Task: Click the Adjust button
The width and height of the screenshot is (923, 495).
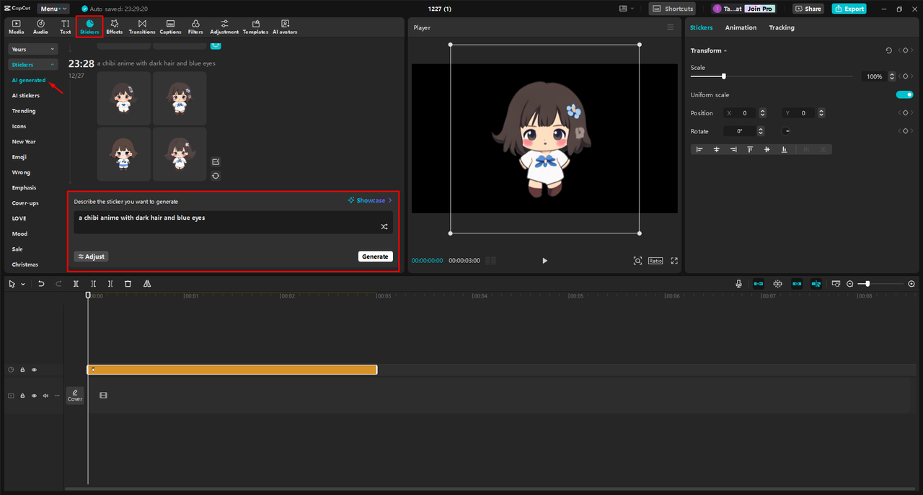Action: tap(91, 257)
